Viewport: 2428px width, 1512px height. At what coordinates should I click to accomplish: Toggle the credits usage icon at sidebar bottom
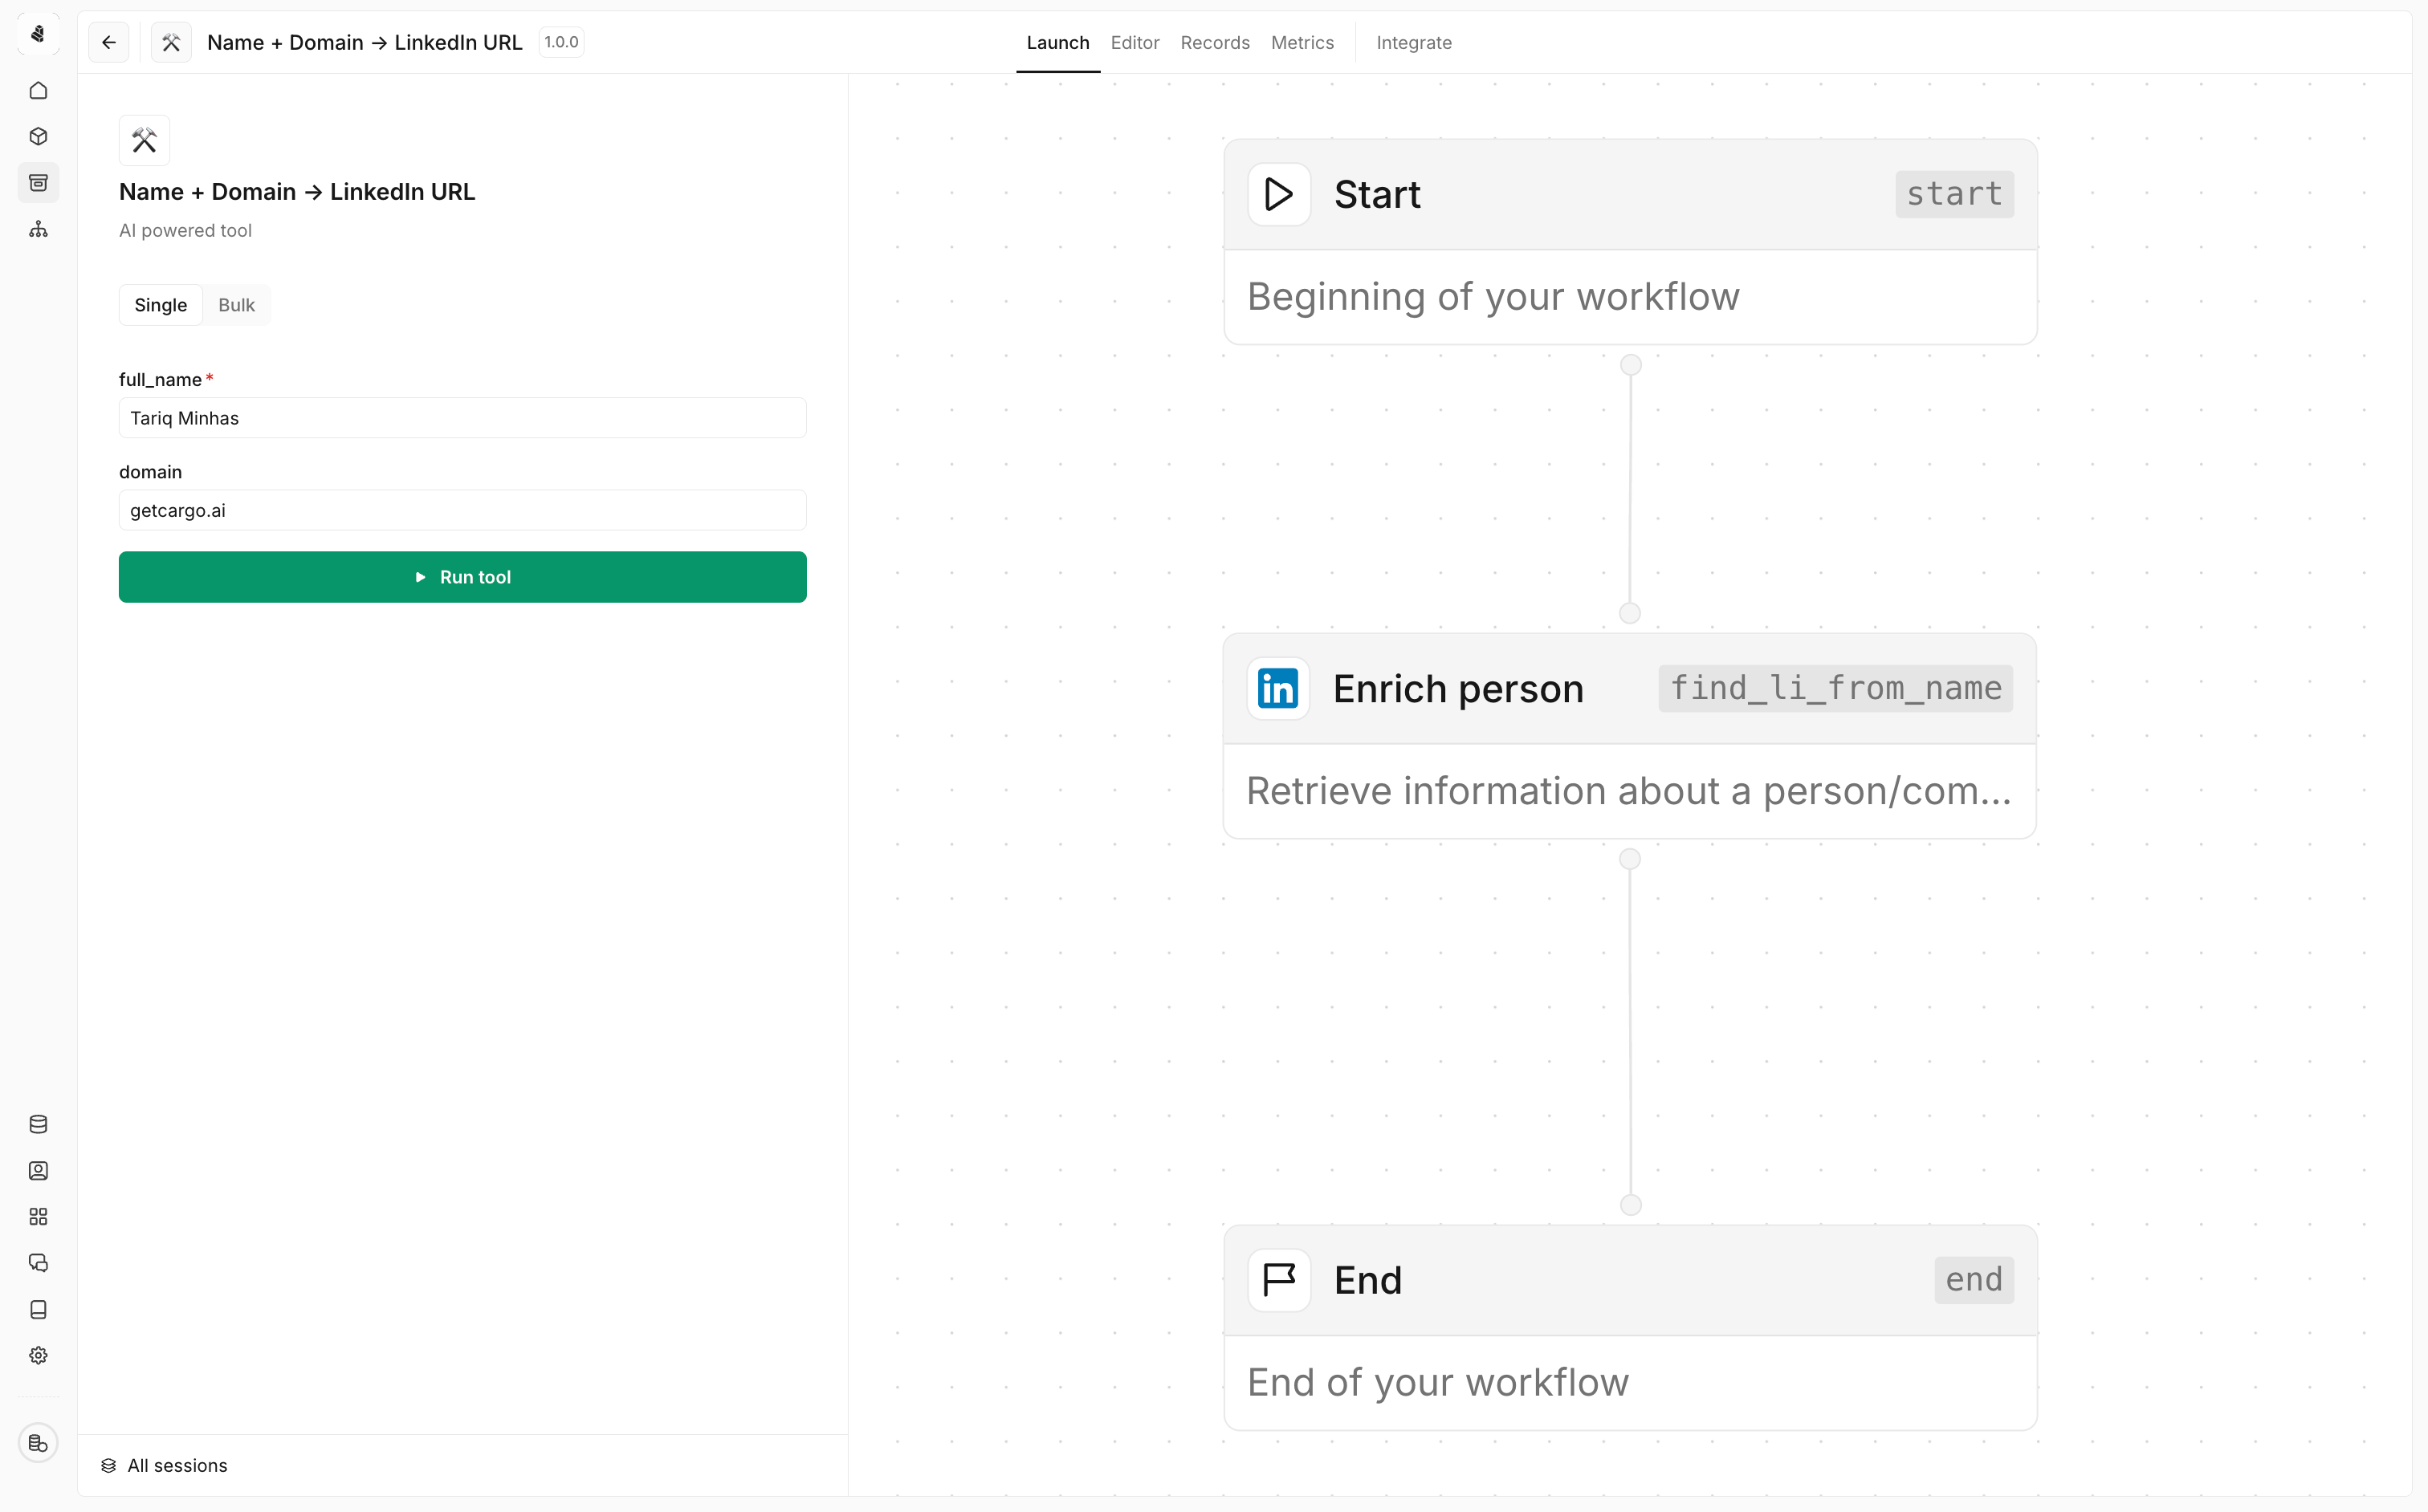pyautogui.click(x=38, y=1443)
